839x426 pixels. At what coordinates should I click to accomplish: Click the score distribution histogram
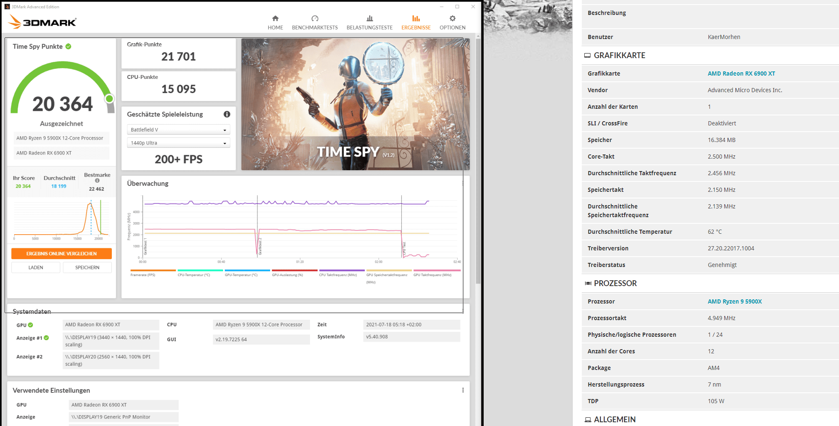pyautogui.click(x=62, y=220)
